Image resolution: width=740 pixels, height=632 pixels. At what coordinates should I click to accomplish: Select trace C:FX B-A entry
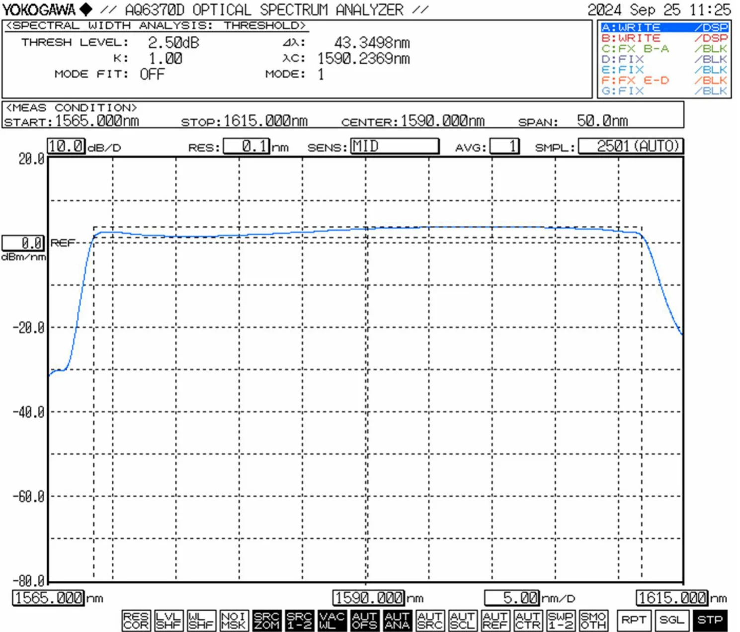click(641, 48)
